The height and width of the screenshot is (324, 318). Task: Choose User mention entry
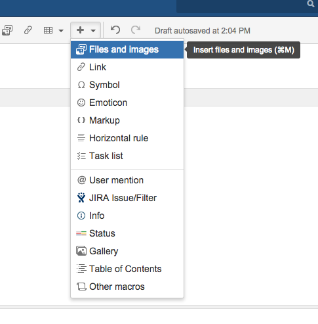(x=127, y=180)
